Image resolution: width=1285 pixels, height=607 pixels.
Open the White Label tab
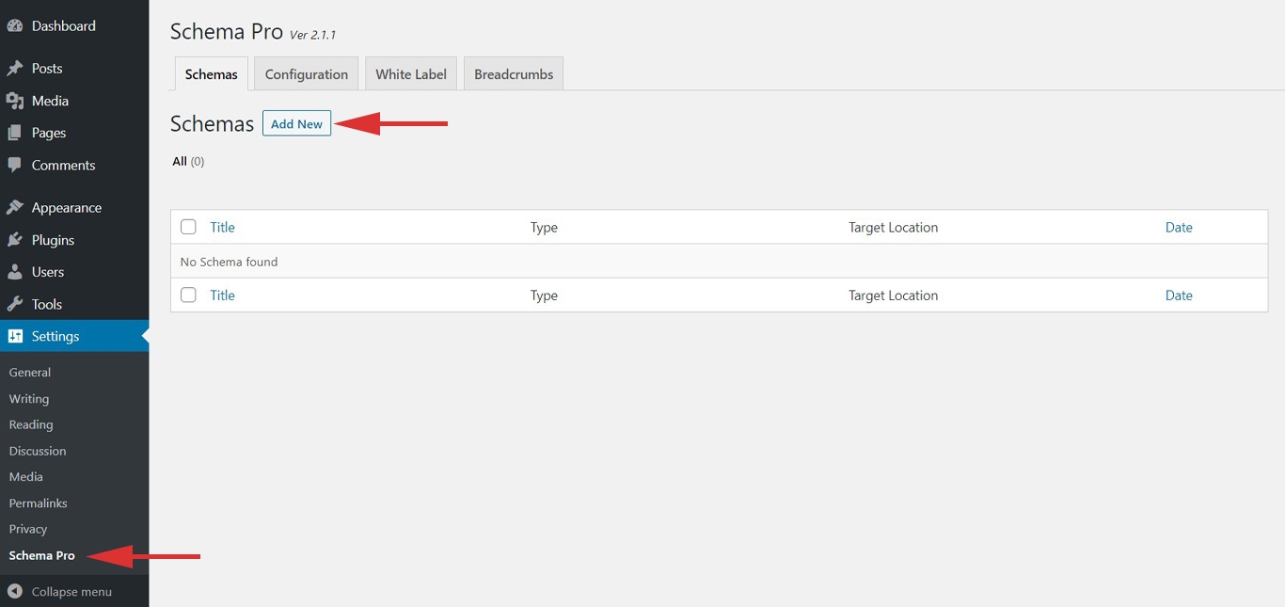pyautogui.click(x=410, y=72)
